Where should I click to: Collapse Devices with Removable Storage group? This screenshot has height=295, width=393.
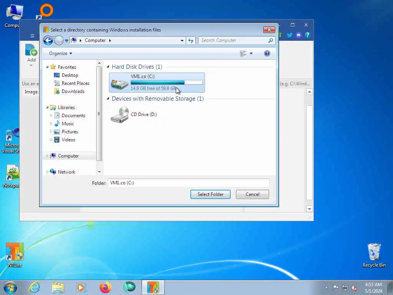tap(108, 99)
